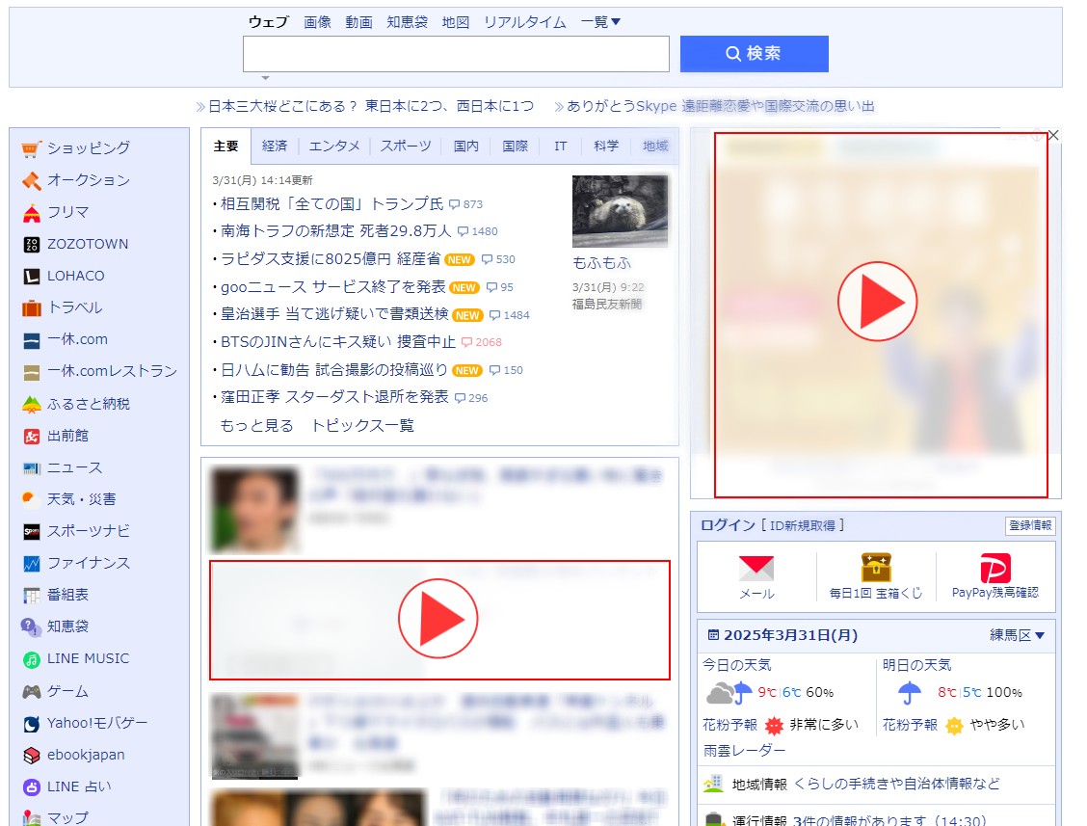Select the 国内 news tab

click(x=465, y=147)
